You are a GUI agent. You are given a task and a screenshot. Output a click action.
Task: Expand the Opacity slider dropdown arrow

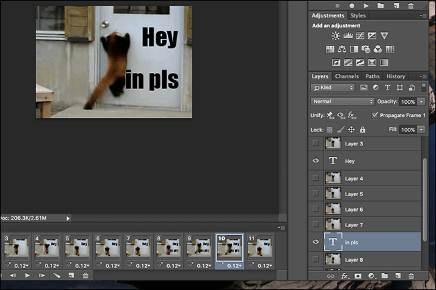(421, 101)
